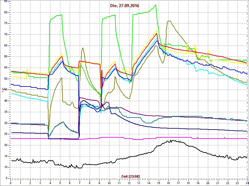This screenshot has width=249, height=186.
Task: Click the cyan curve's start at hour 0
Action: coord(11,93)
